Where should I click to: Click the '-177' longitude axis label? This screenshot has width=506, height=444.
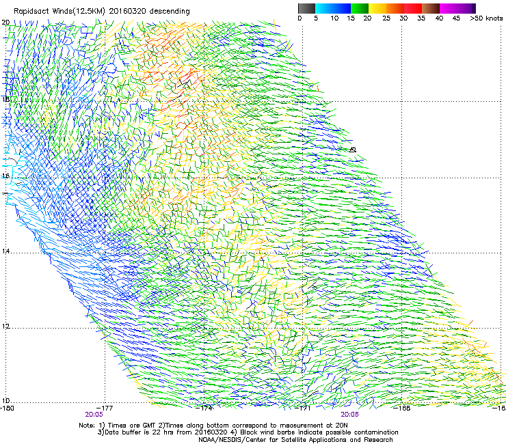pos(105,408)
